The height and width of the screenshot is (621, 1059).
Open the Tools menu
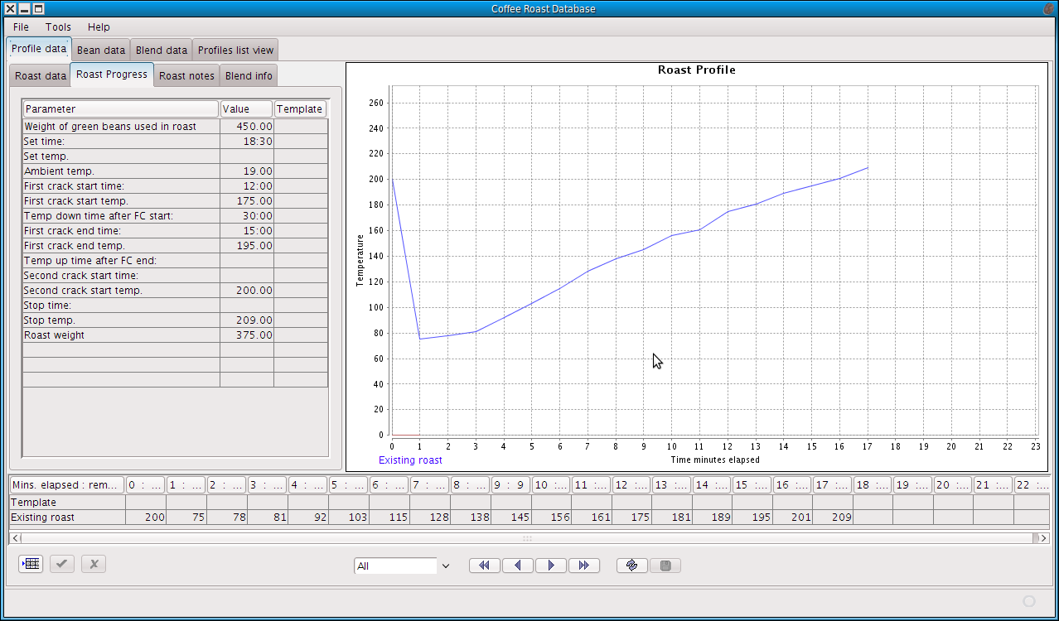tap(58, 27)
